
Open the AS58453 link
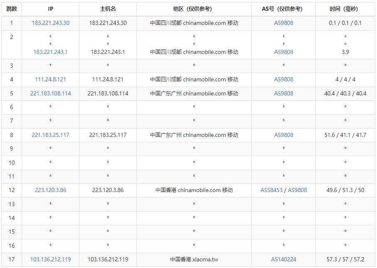point(271,190)
